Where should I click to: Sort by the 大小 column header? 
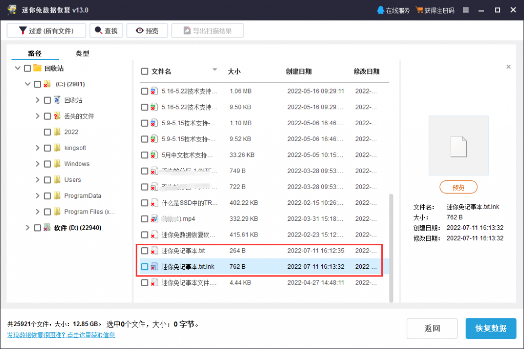click(x=234, y=72)
